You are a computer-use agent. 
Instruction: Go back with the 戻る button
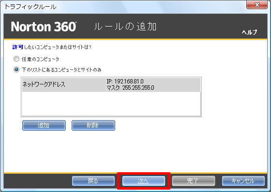tap(93, 181)
